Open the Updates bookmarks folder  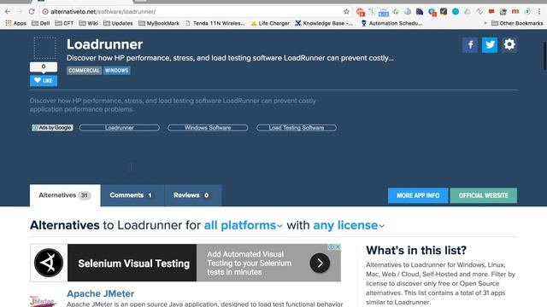(x=118, y=23)
